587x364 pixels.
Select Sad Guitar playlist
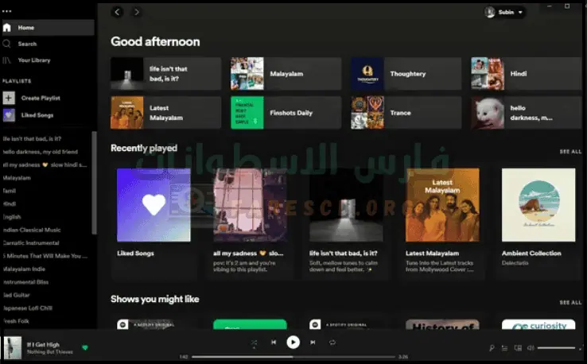(x=16, y=295)
